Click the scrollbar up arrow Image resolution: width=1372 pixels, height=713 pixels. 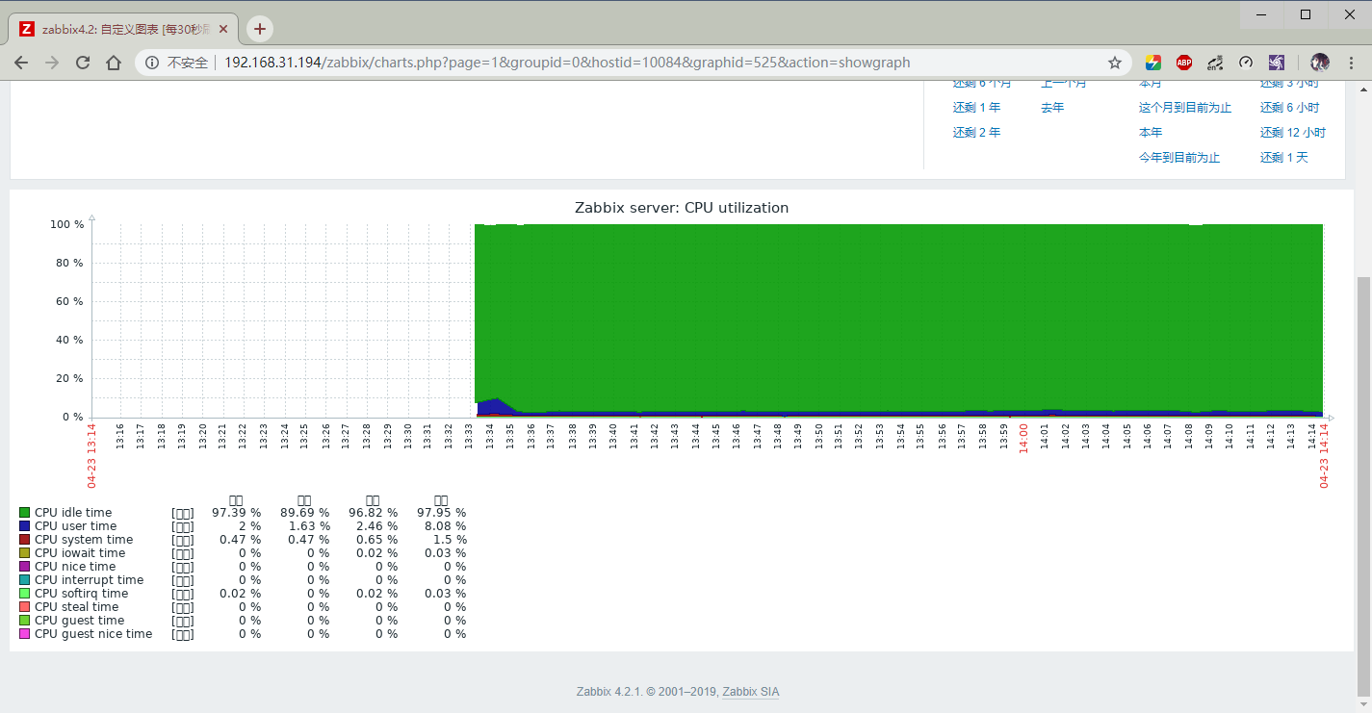click(x=1363, y=89)
